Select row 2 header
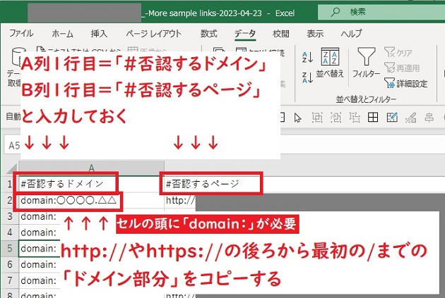The height and width of the screenshot is (298, 445). coord(9,200)
